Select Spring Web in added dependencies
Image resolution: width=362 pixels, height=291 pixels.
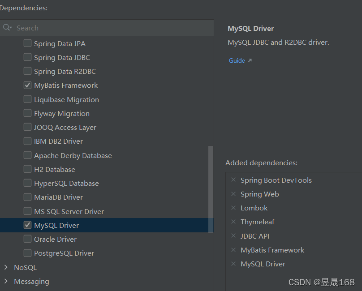[x=260, y=194]
